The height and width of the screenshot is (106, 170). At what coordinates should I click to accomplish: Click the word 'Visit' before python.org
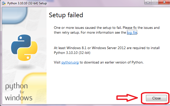(x=57, y=62)
